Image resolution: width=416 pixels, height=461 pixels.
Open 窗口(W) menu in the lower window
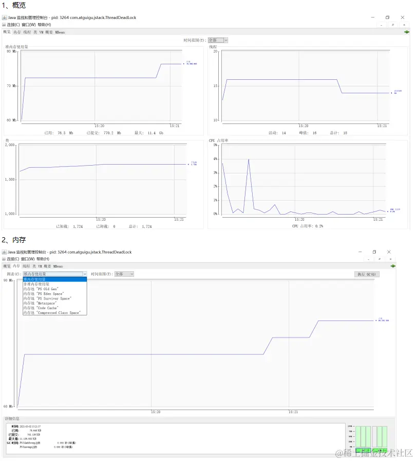tap(28, 259)
